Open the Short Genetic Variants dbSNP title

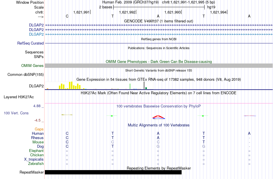(159, 70)
